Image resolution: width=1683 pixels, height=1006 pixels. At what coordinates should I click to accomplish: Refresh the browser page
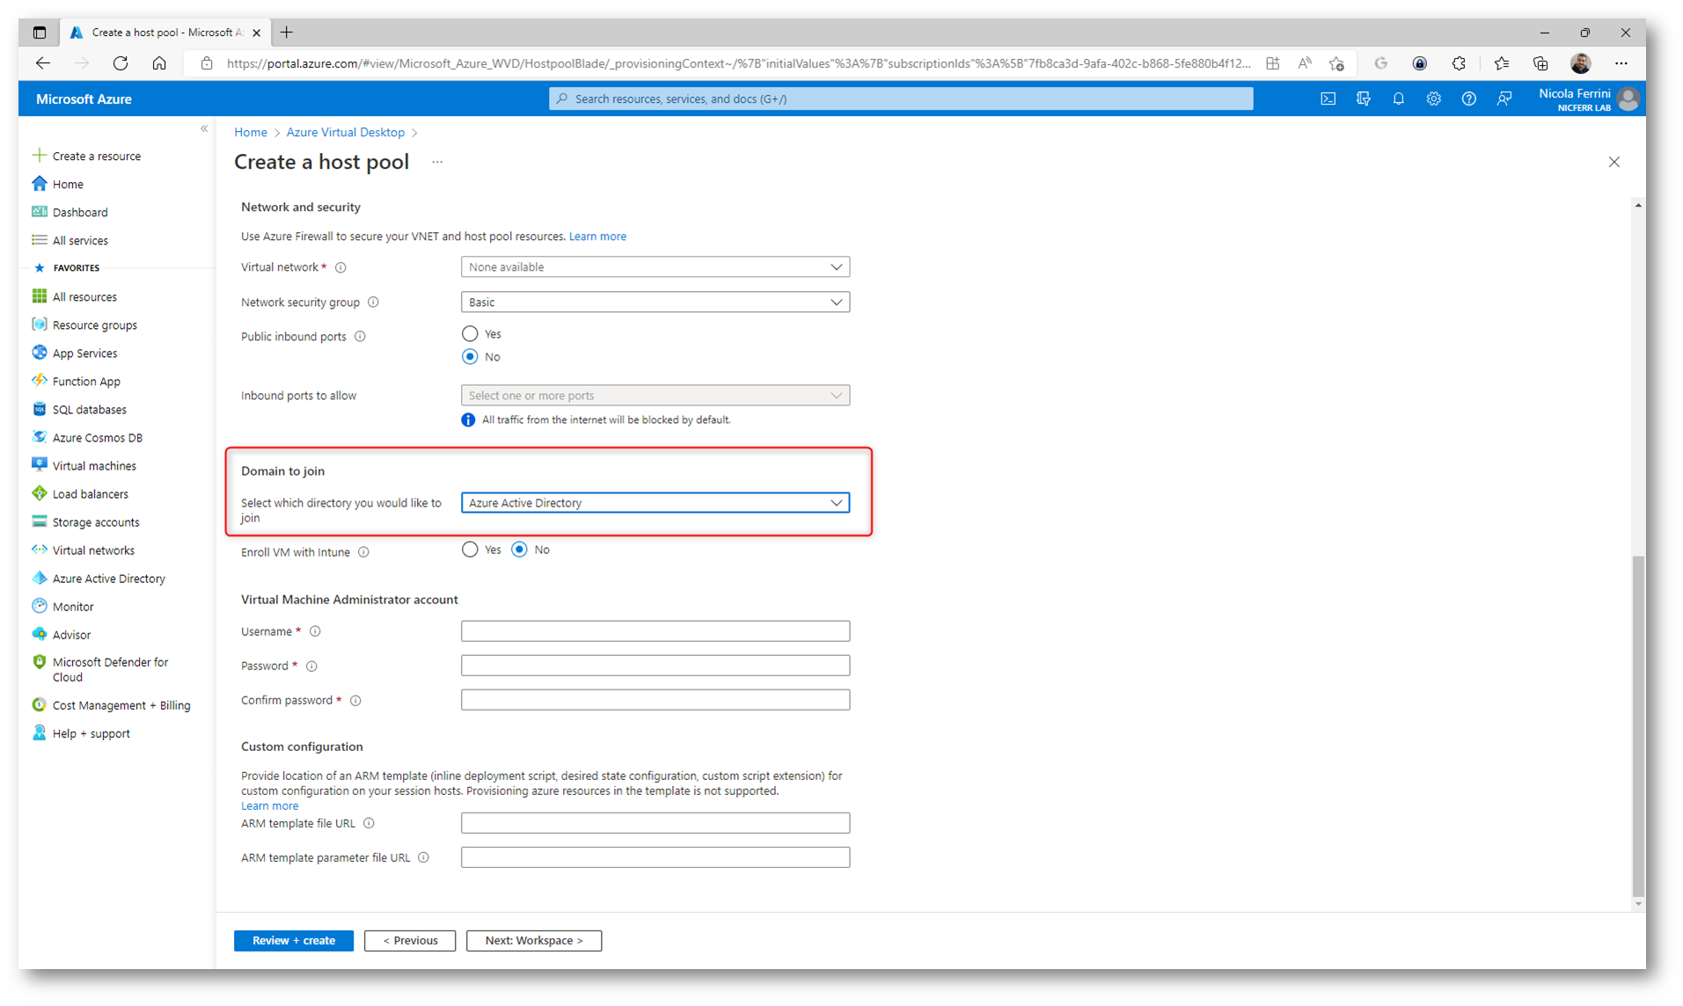(121, 63)
